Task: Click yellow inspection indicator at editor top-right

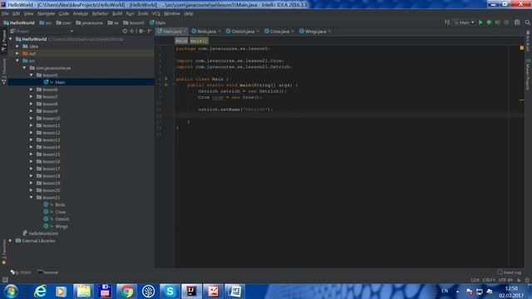Action: 522,48
